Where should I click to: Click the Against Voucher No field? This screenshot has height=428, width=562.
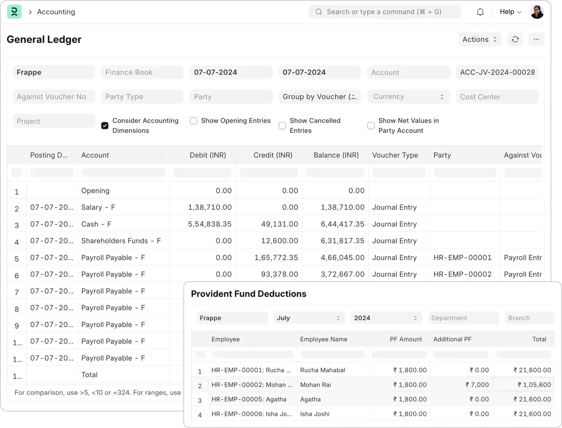click(x=54, y=97)
